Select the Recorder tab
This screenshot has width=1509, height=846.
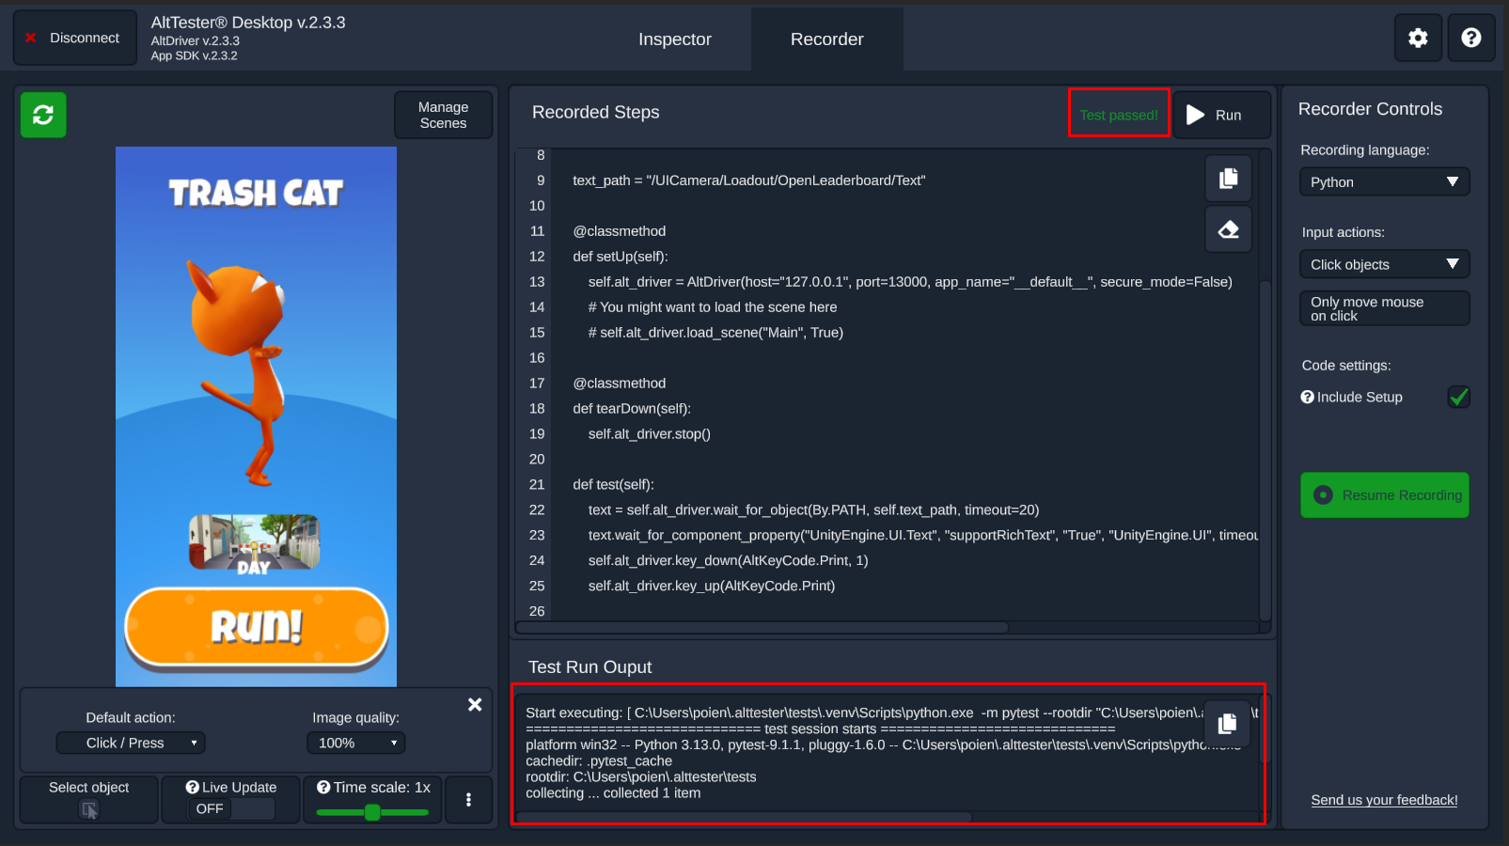click(x=826, y=39)
